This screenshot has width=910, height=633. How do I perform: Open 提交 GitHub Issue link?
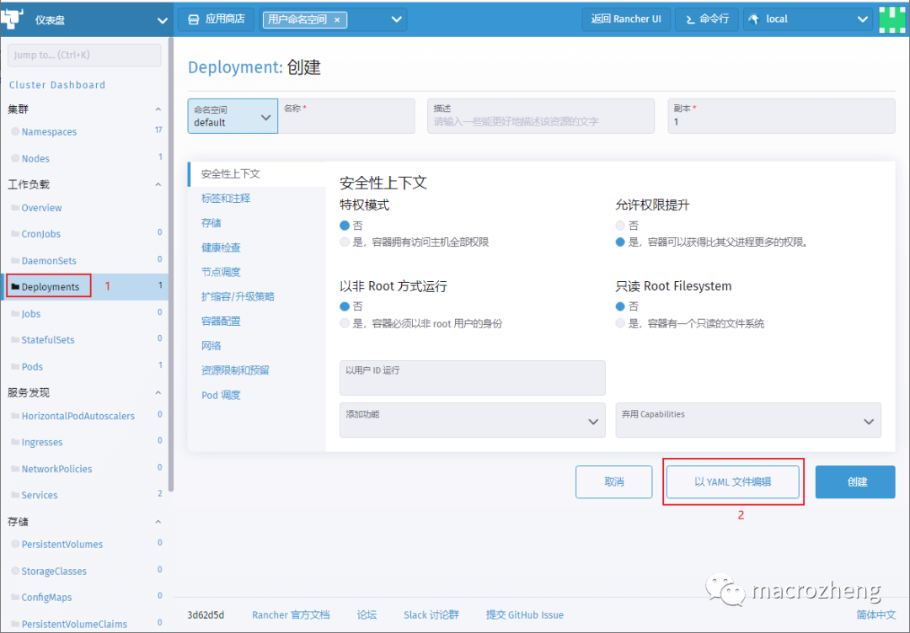coord(525,615)
